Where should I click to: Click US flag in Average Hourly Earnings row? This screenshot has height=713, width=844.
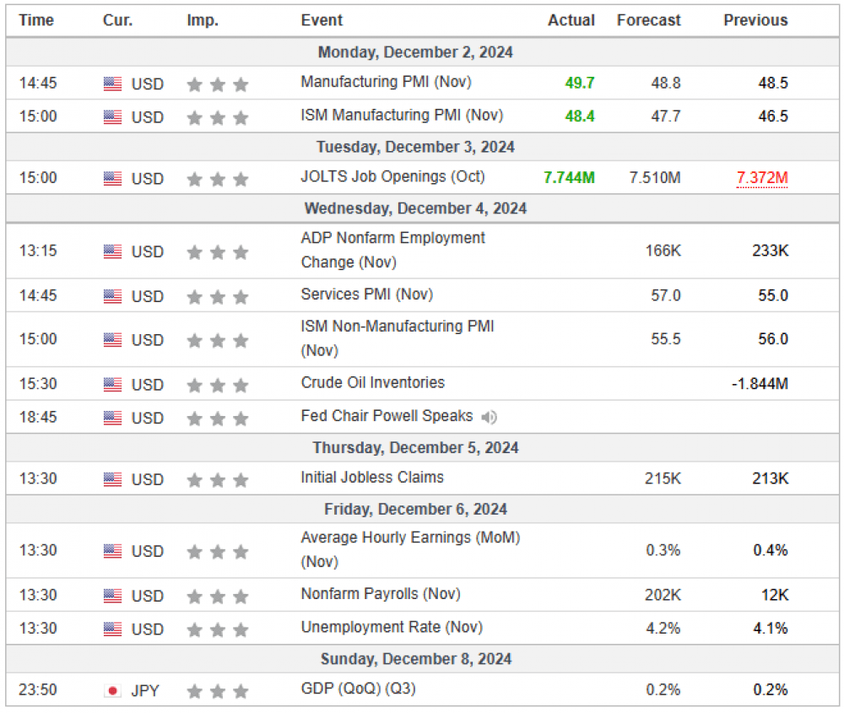point(112,552)
